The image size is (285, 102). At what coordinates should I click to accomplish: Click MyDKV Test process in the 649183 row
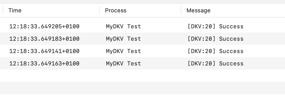click(123, 39)
